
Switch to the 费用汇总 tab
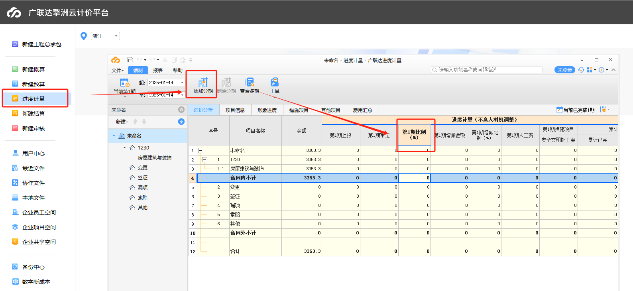click(363, 110)
